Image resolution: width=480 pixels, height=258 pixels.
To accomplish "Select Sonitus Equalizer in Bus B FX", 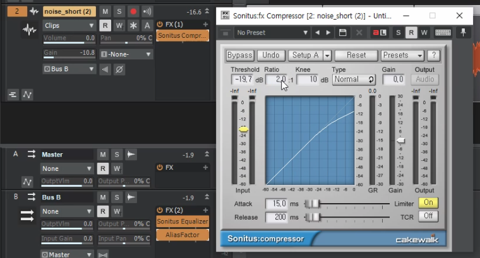I will 183,221.
